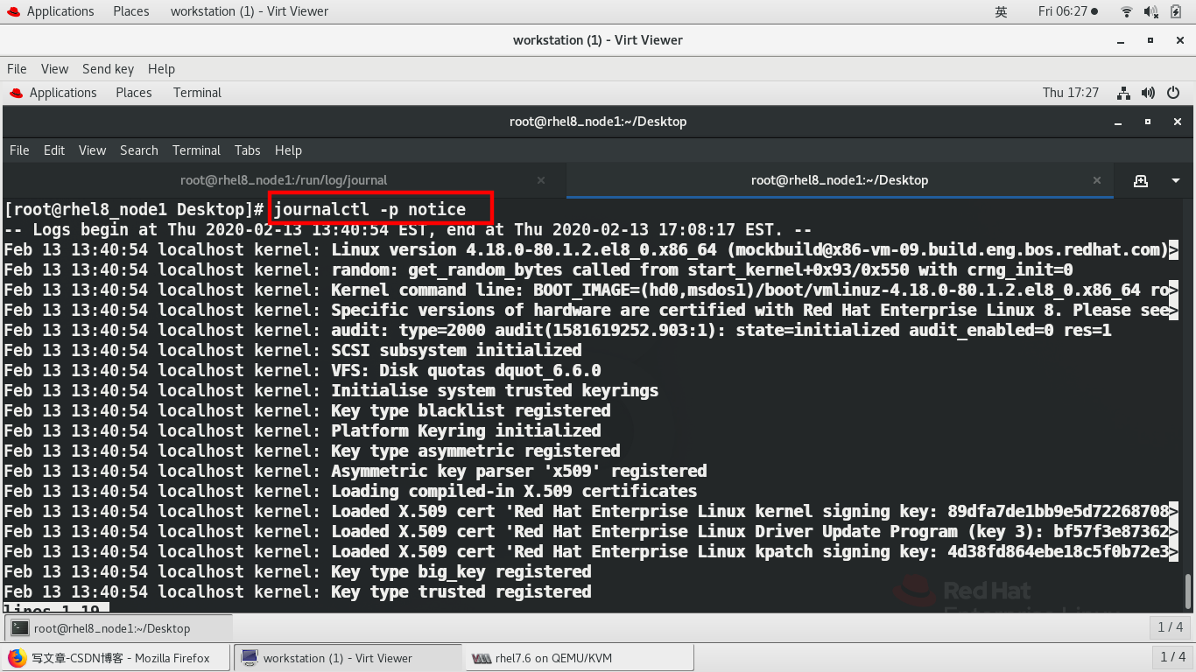
Task: Click the guest workspace switcher 1 / 4
Action: [x=1170, y=627]
